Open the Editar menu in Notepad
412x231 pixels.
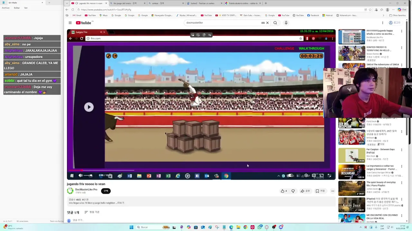point(17,8)
